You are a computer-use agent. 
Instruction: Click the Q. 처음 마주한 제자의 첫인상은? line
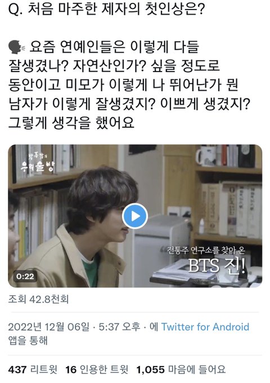(106, 10)
